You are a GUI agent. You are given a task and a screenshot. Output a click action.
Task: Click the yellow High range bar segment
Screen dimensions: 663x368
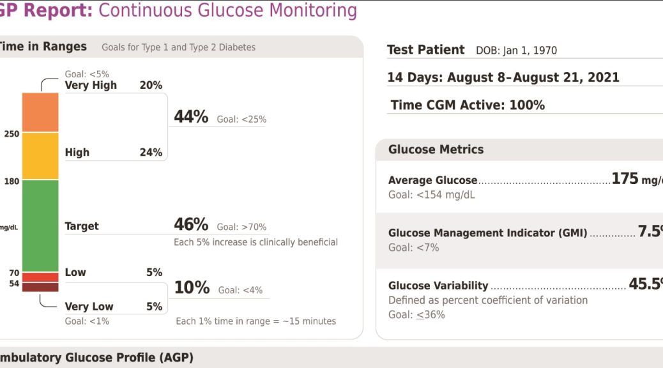pyautogui.click(x=40, y=156)
